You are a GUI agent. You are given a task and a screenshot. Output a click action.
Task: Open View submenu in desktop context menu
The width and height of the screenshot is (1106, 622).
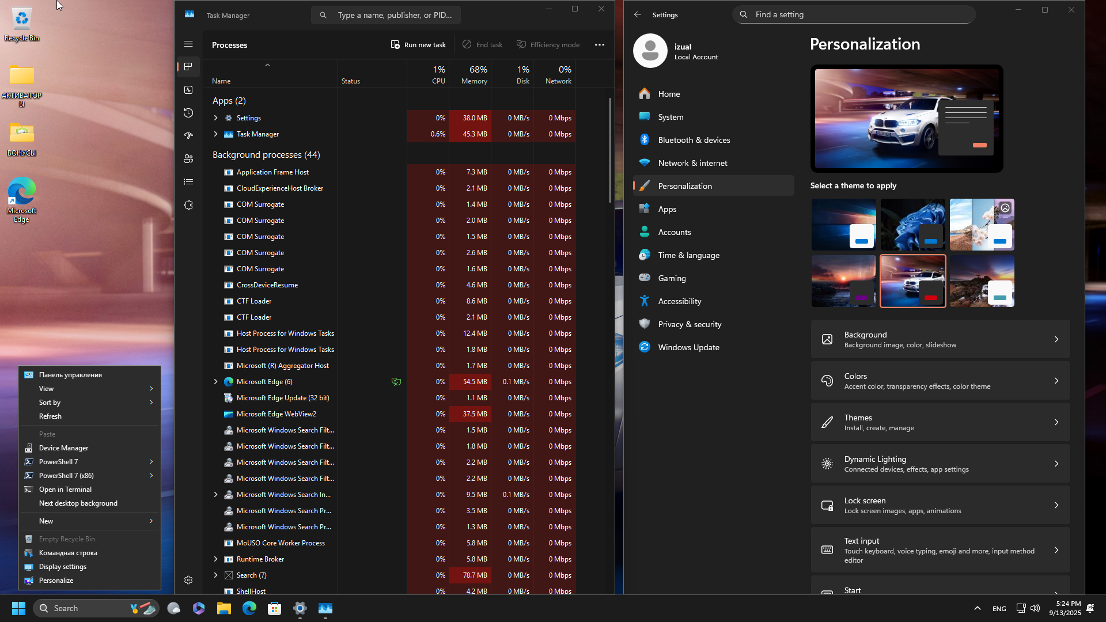pyautogui.click(x=89, y=389)
